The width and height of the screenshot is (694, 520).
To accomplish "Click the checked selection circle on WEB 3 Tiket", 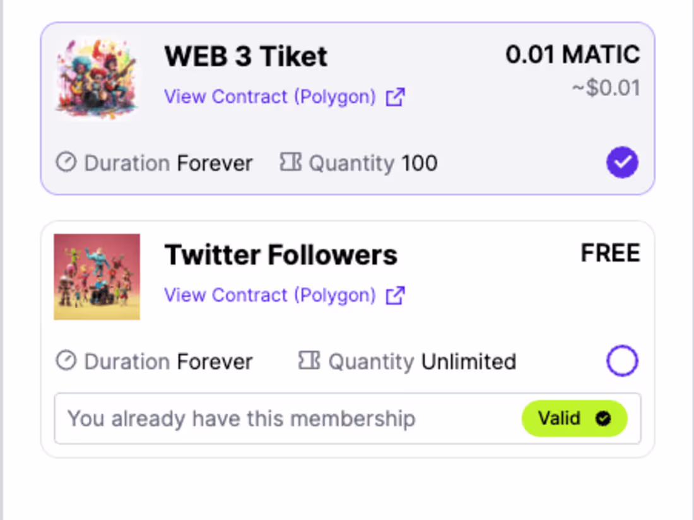I will [x=622, y=162].
